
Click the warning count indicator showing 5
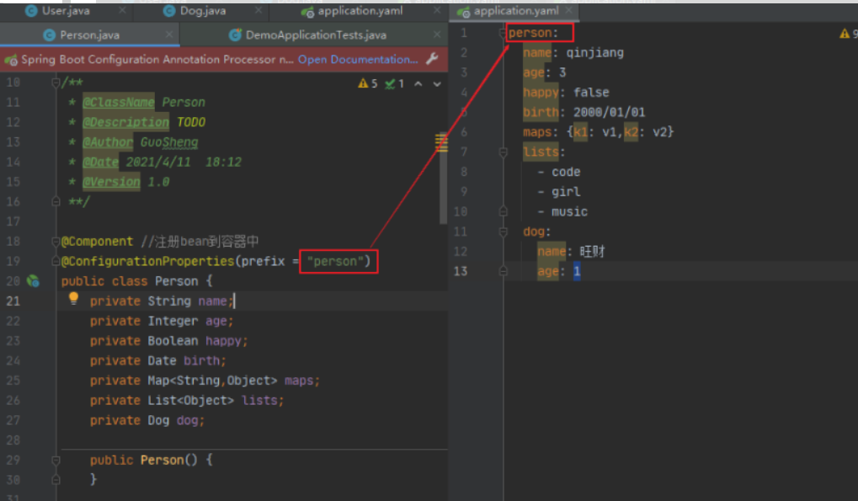coord(368,83)
